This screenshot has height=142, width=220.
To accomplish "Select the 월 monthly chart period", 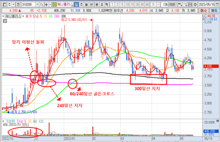I will pyautogui.click(x=86, y=5).
